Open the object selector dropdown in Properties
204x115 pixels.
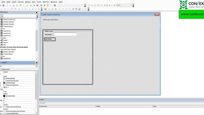click(36, 66)
